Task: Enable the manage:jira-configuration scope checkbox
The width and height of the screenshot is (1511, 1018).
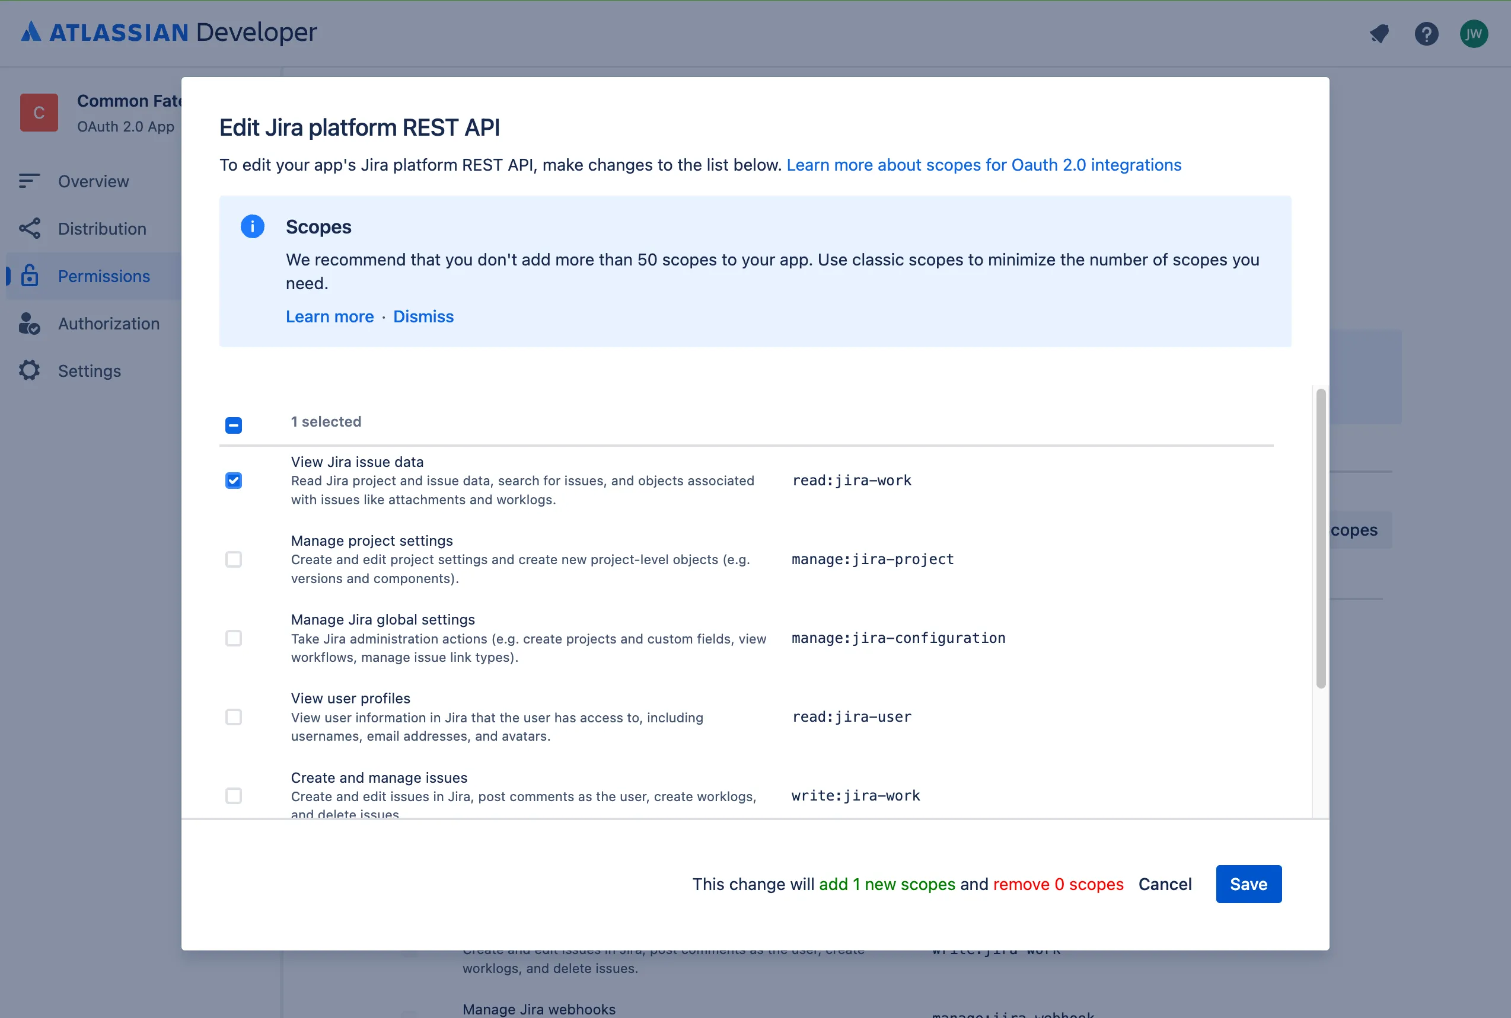Action: pos(233,638)
